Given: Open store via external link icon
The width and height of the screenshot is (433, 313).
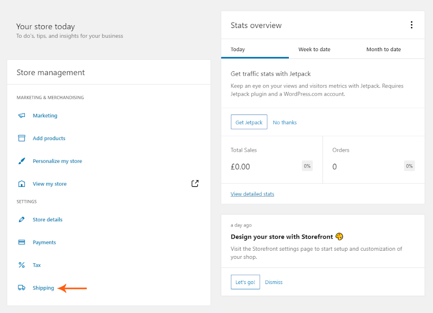Looking at the screenshot, I should tap(195, 184).
